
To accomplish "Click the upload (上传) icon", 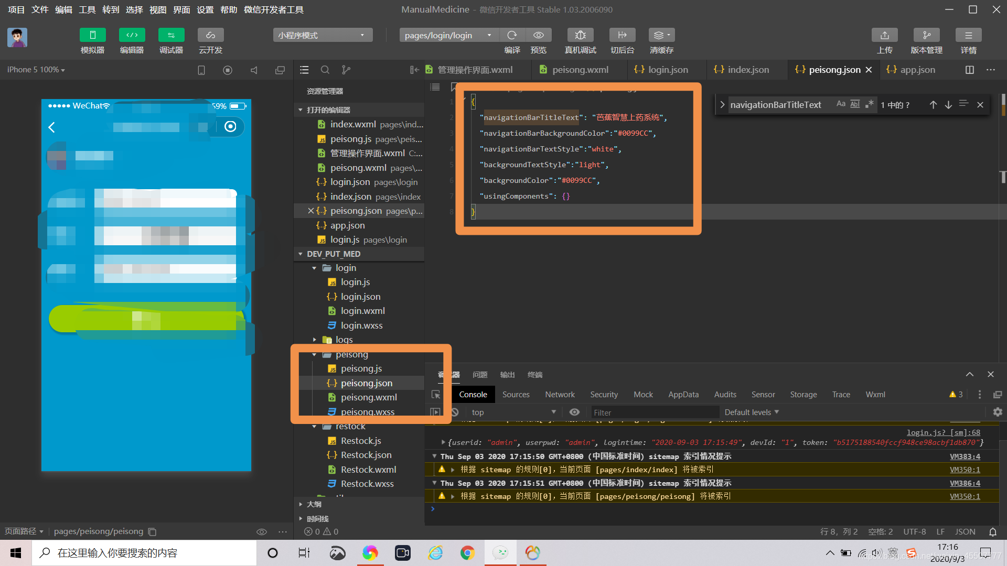I will pos(884,35).
